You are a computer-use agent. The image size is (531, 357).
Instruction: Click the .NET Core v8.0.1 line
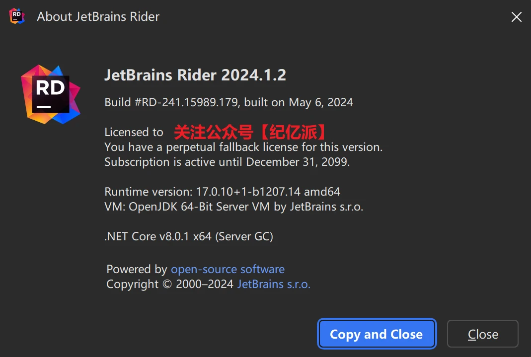(x=189, y=236)
